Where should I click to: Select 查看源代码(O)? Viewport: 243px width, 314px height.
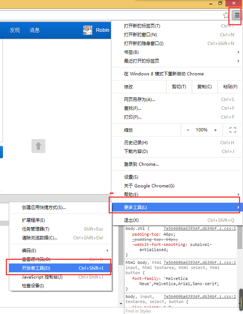coord(60,259)
